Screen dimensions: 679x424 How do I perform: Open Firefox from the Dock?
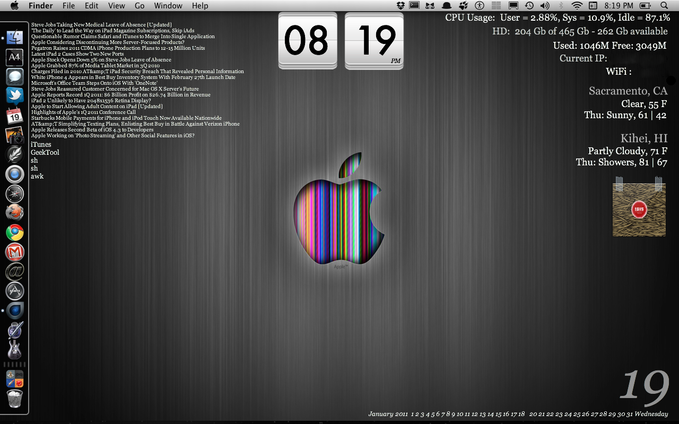click(15, 213)
